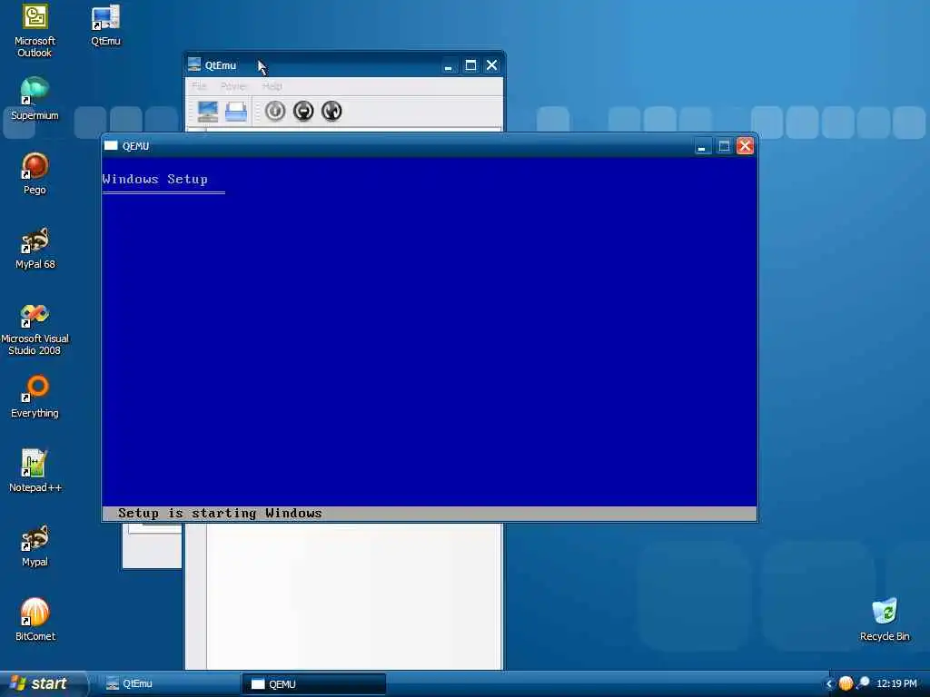Close the QtEmu window
The image size is (930, 697).
click(x=491, y=65)
